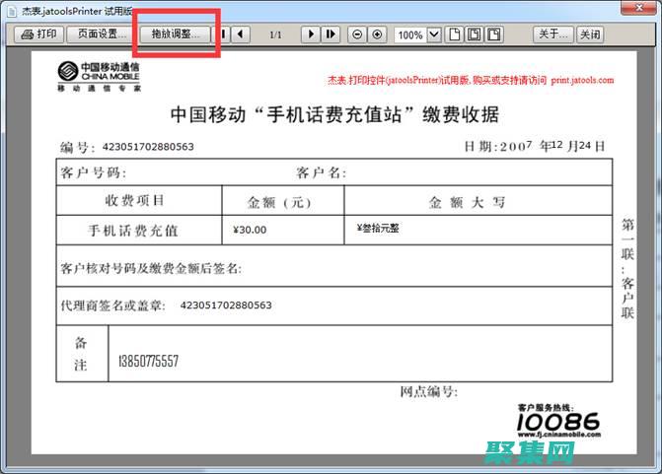This screenshot has width=662, height=474.
Task: Click the China Mobile logo on receipt
Action: coord(99,77)
